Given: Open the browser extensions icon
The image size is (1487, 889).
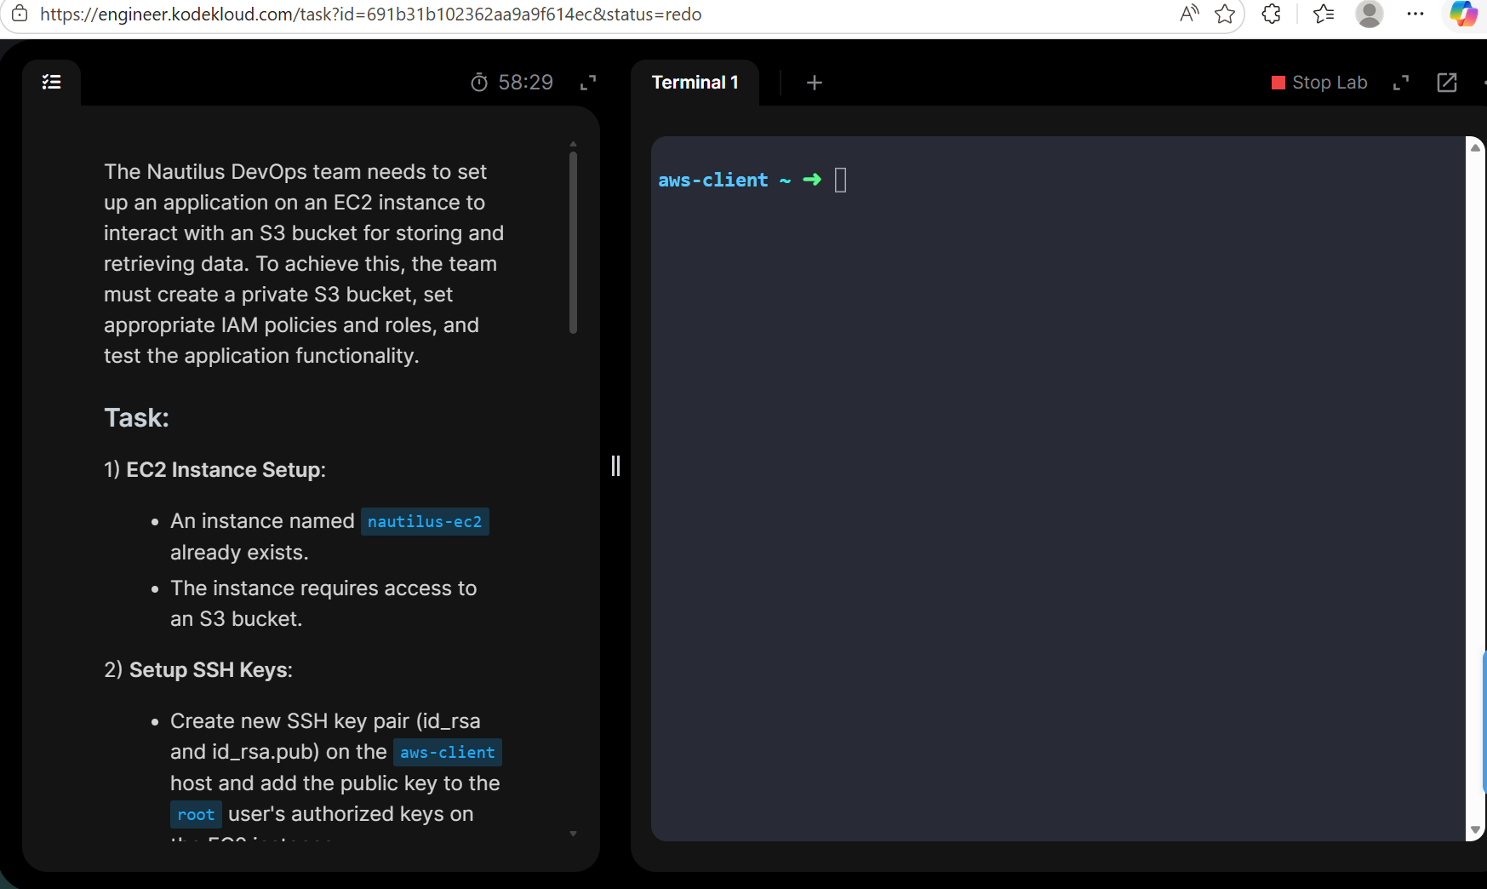Looking at the screenshot, I should click(x=1272, y=14).
